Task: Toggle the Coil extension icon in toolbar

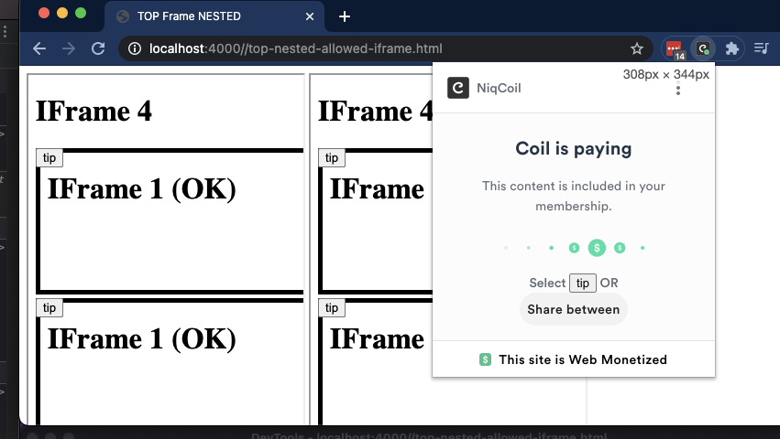Action: point(703,48)
